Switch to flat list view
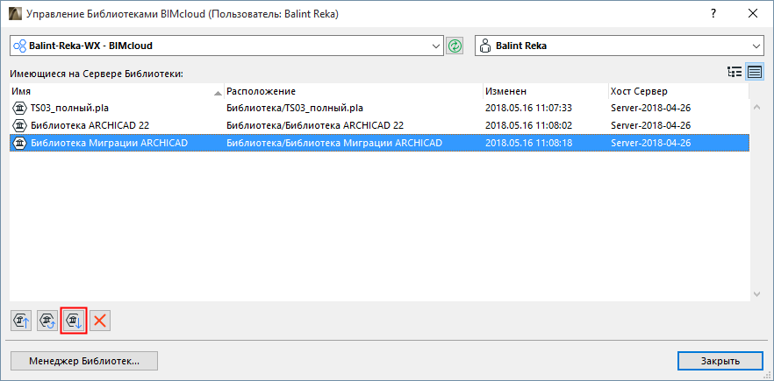This screenshot has height=381, width=774. tap(755, 73)
